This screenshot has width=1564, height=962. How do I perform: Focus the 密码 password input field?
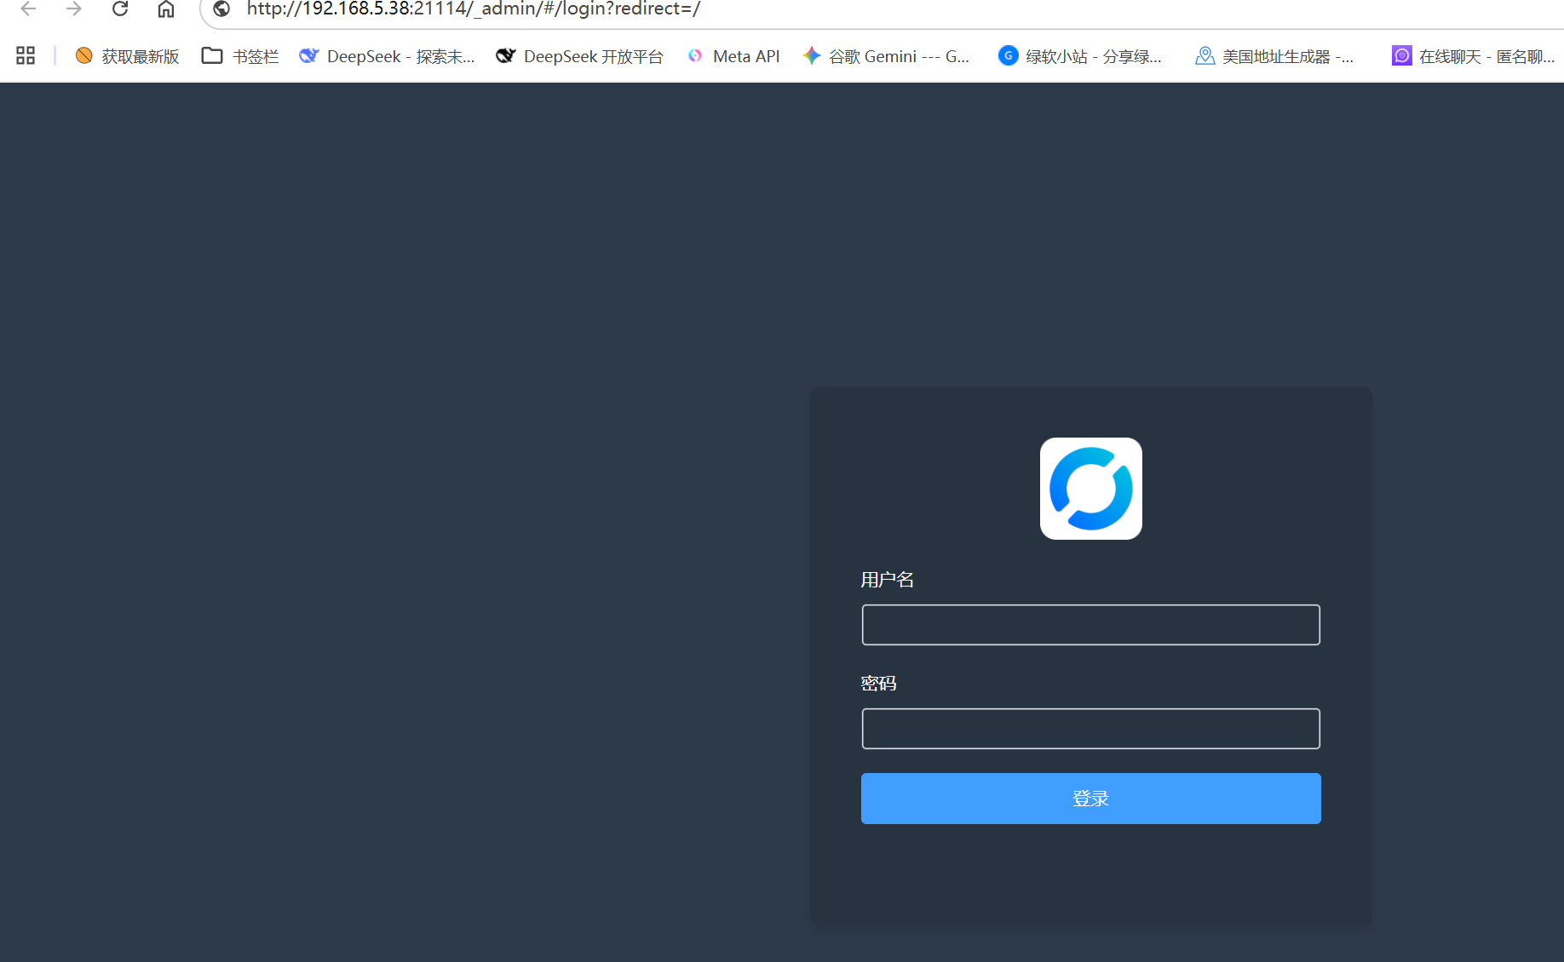[1090, 729]
